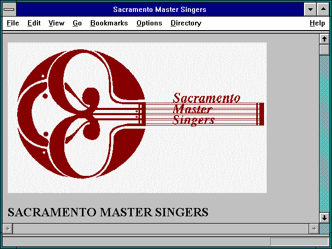The width and height of the screenshot is (332, 249).
Task: Open the Edit menu
Action: coord(34,23)
